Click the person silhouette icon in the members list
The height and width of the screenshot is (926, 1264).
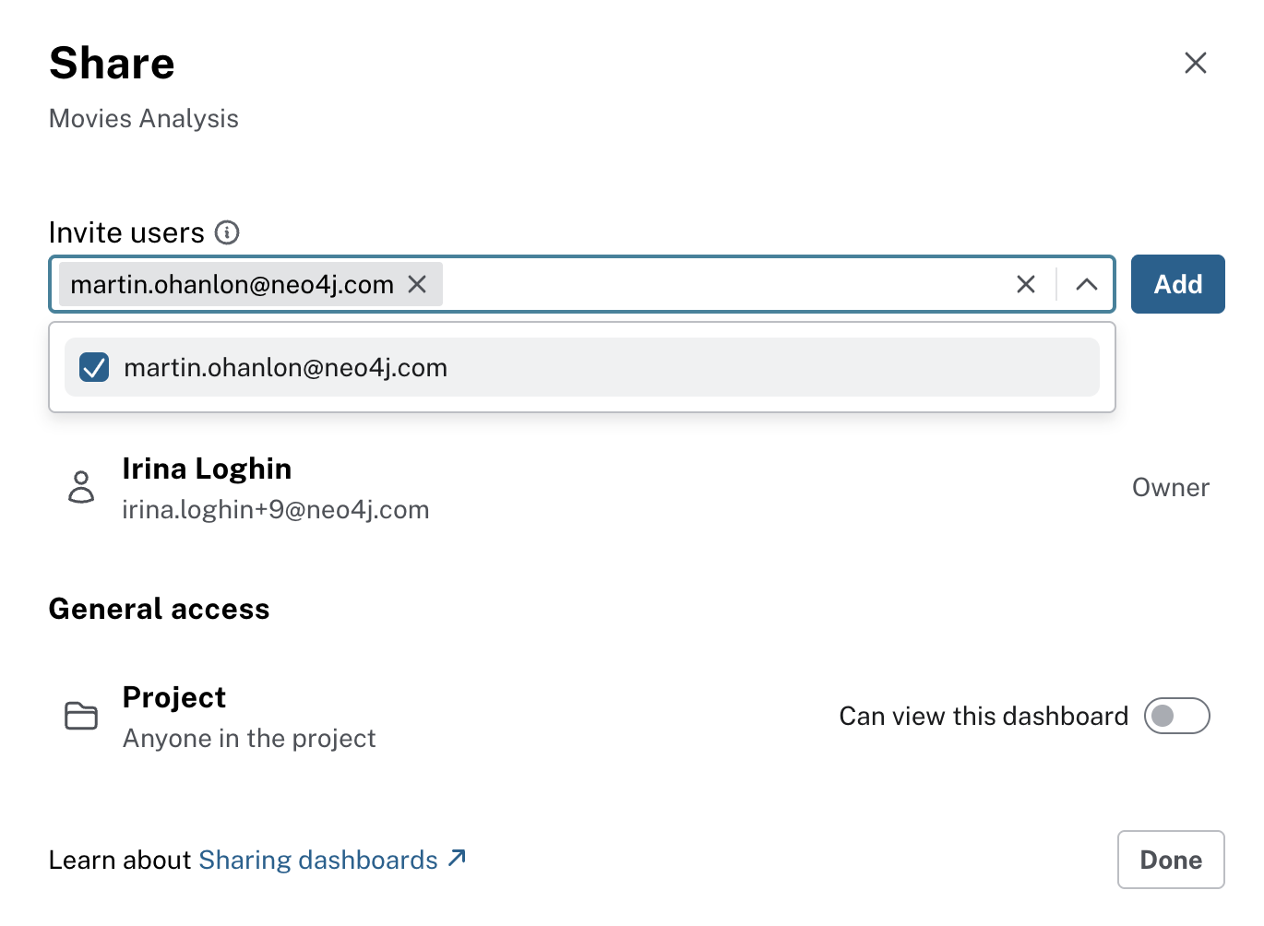pyautogui.click(x=80, y=488)
